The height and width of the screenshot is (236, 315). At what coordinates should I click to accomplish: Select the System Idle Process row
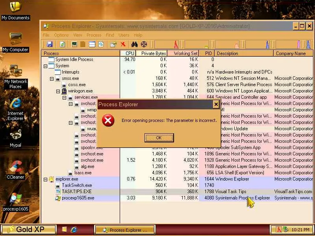point(177,59)
